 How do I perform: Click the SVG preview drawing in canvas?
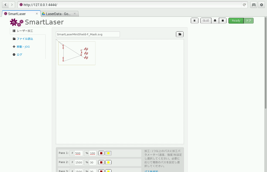point(77,53)
